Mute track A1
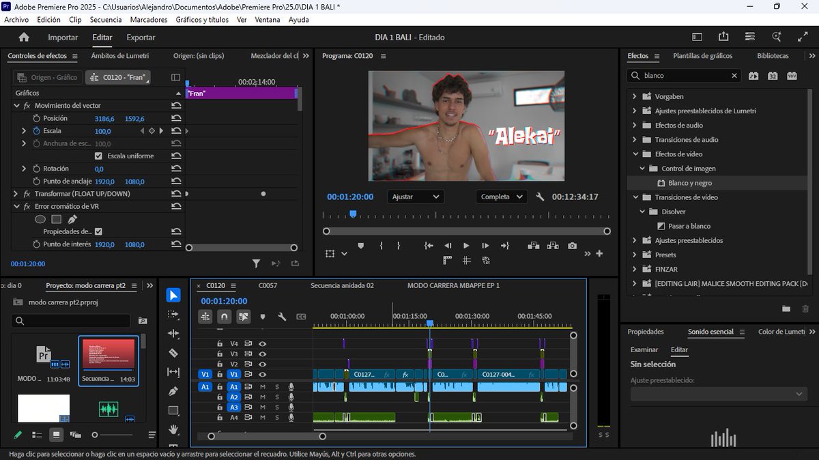Viewport: 819px width, 460px height. (x=263, y=387)
